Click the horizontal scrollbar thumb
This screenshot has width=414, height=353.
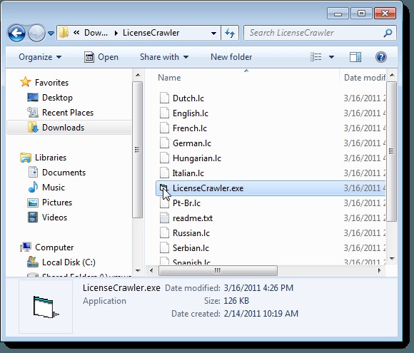[x=218, y=271]
